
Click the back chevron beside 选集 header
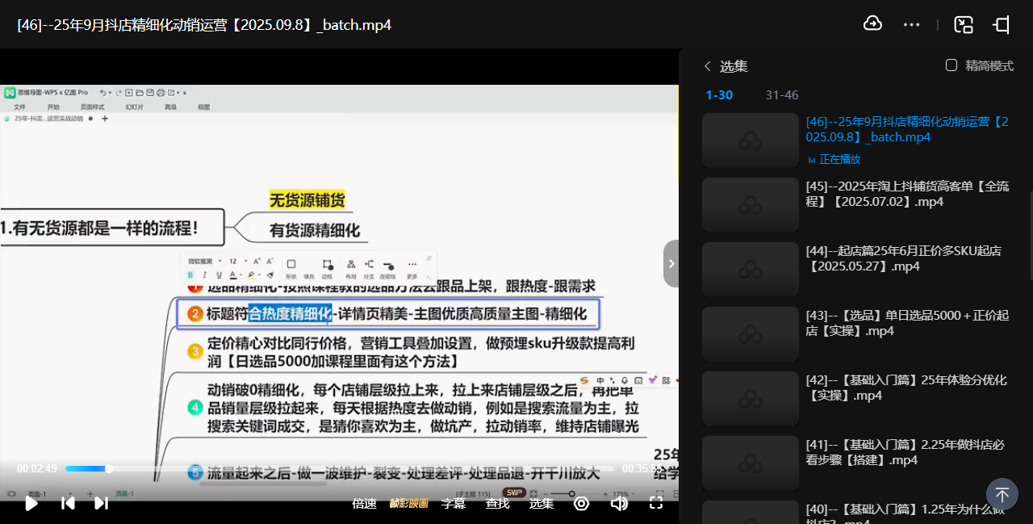point(708,66)
